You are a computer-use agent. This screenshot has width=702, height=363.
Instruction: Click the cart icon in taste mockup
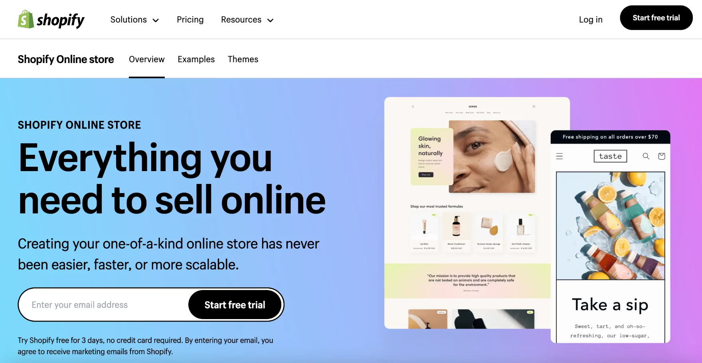[x=662, y=156]
